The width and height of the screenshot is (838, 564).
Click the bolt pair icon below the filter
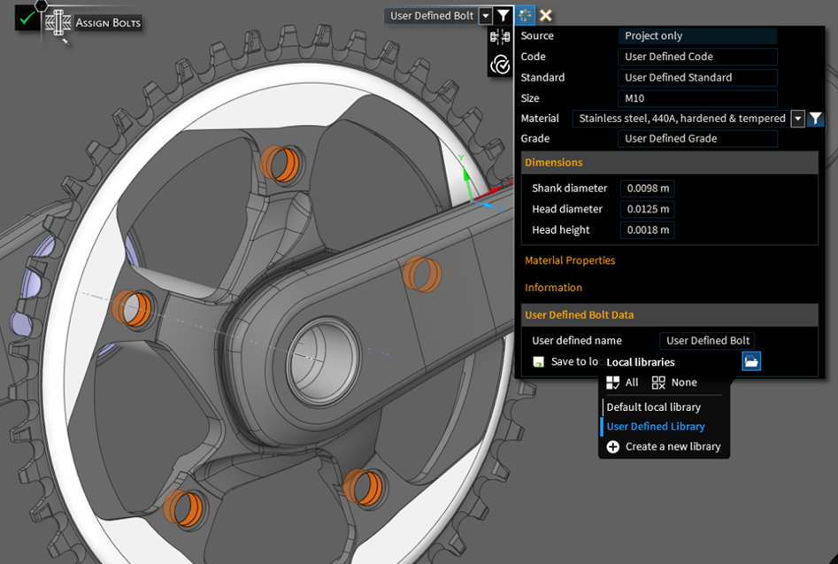pos(500,37)
